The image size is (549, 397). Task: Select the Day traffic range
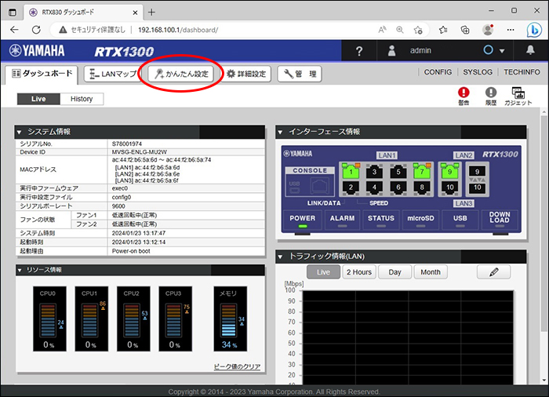(x=394, y=272)
